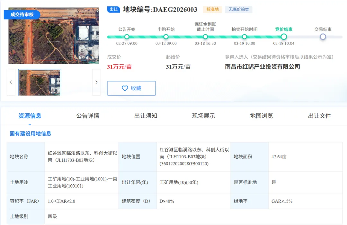Click the heart icon in 收藏 button
This screenshot has width=347, height=225.
[125, 88]
